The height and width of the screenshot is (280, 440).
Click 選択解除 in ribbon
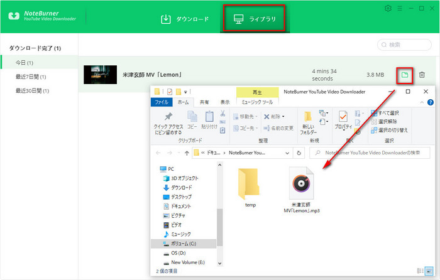point(384,121)
